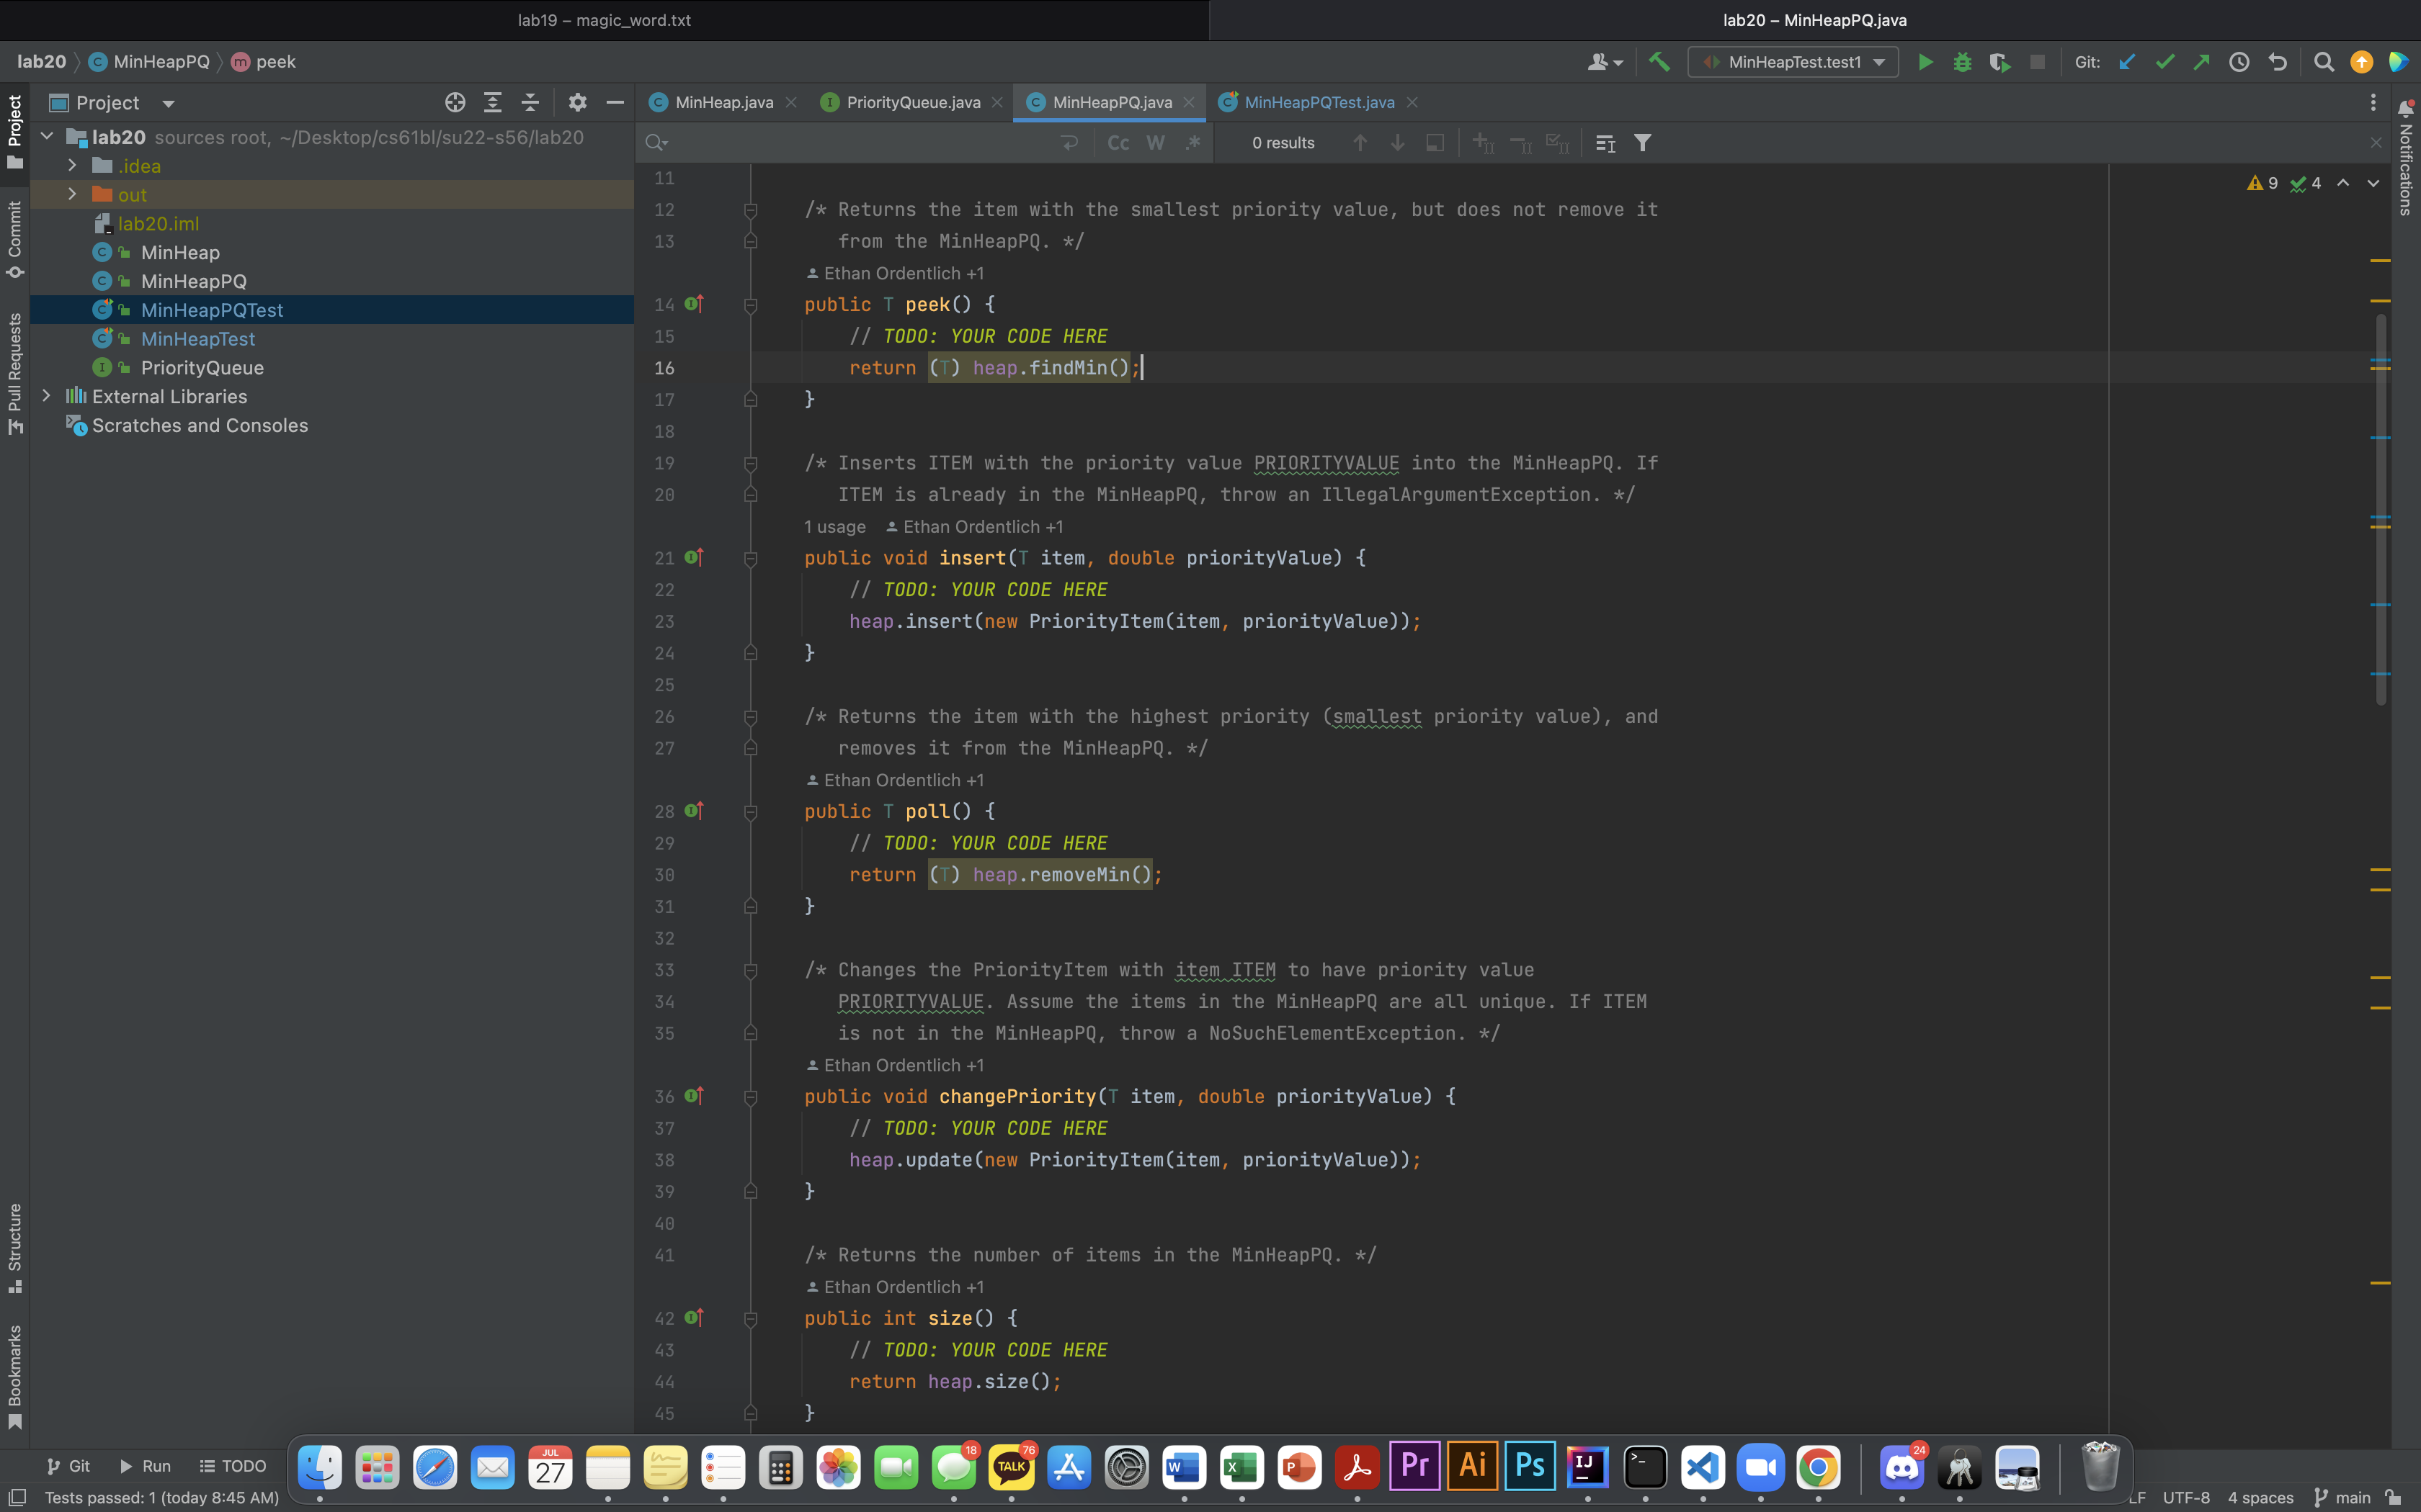Expand the out folder
The width and height of the screenshot is (2421, 1512).
[72, 194]
